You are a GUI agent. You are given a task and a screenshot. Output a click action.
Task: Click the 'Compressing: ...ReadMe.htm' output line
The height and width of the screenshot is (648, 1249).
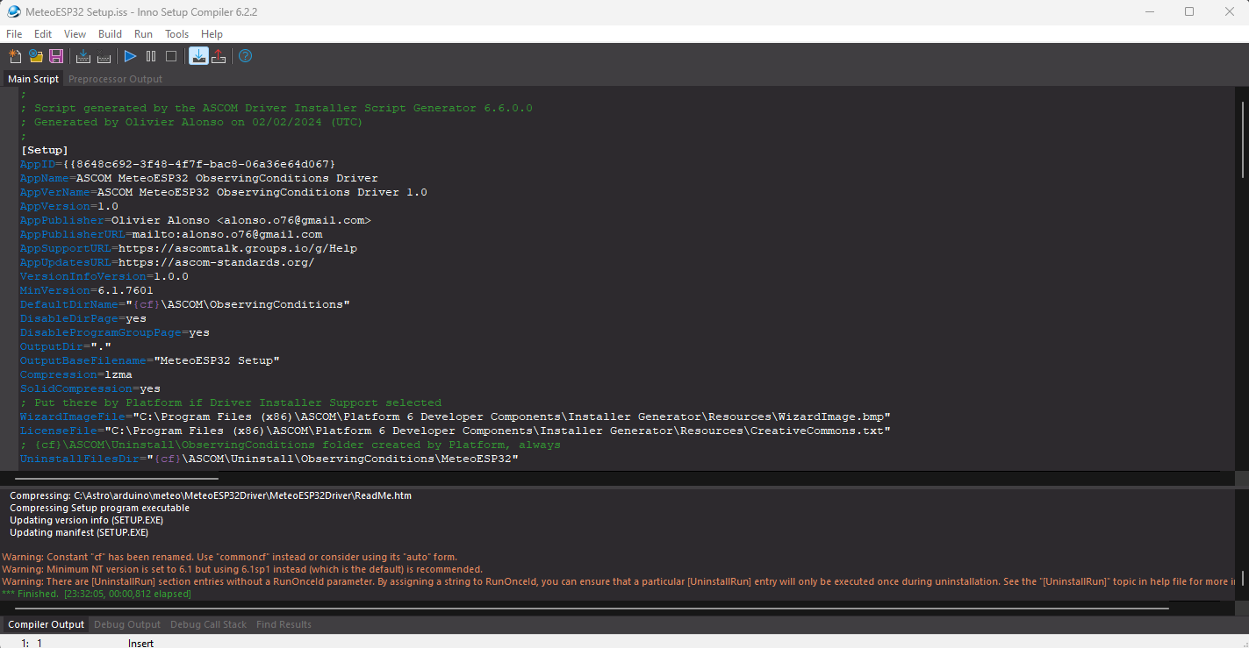coord(211,495)
